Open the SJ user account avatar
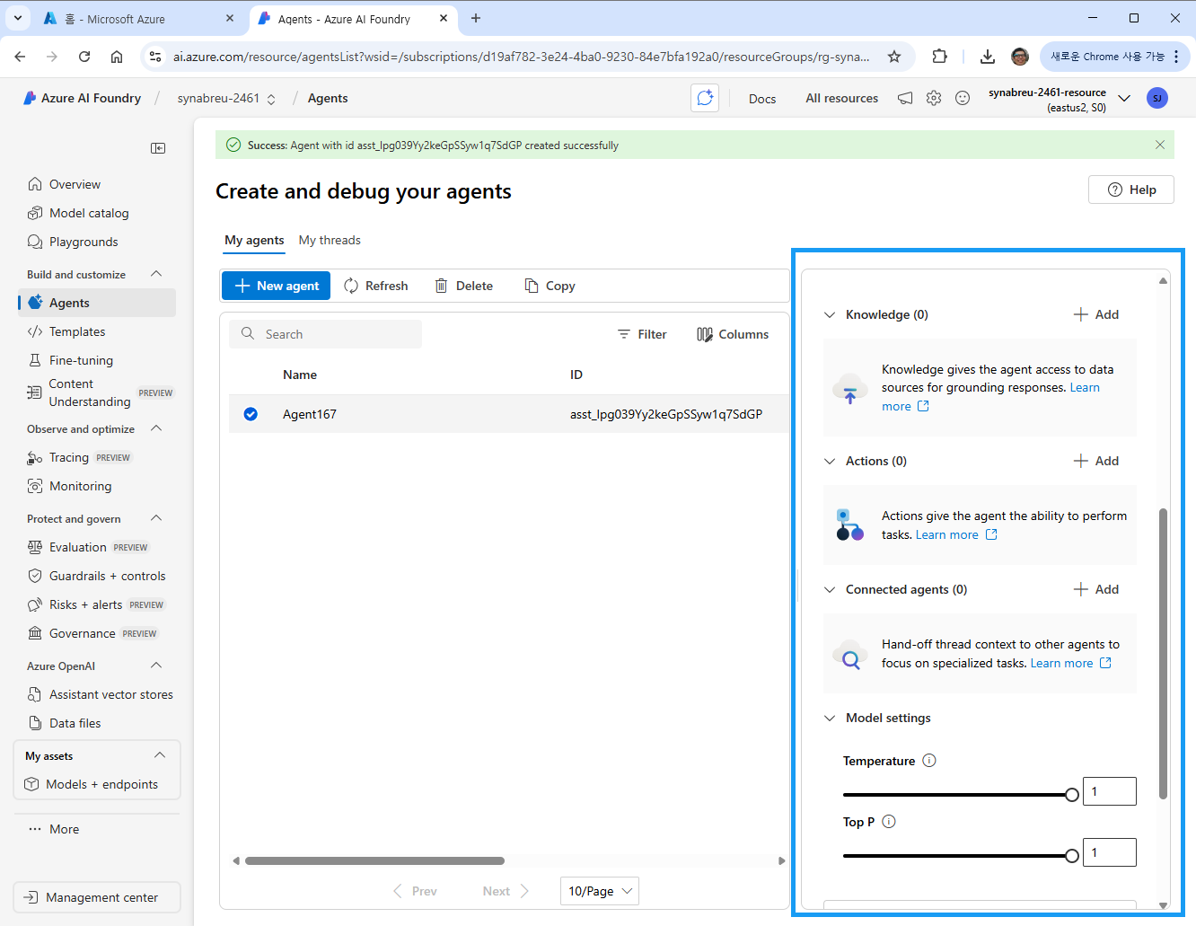The width and height of the screenshot is (1196, 926). pyautogui.click(x=1157, y=98)
